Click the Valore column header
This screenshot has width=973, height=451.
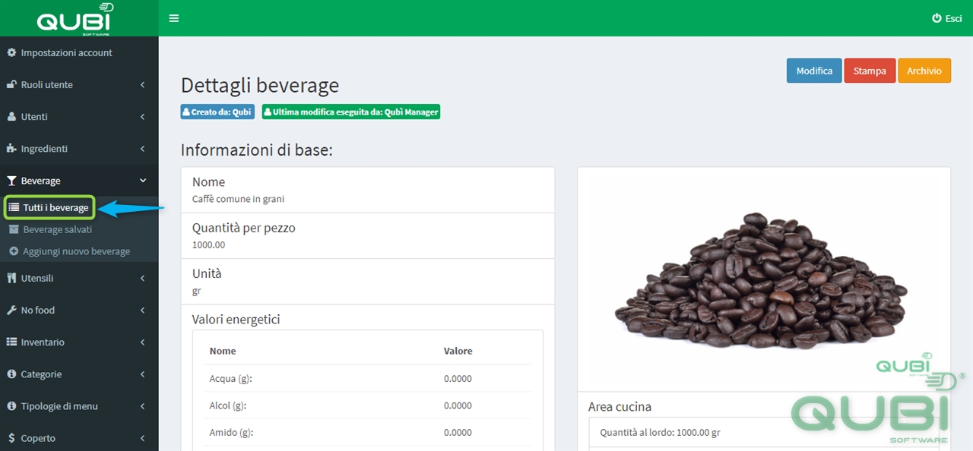[458, 351]
